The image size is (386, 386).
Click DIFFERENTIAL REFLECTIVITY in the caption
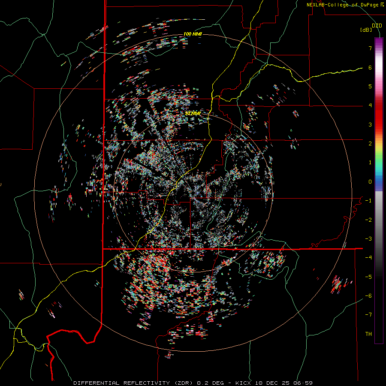click(x=122, y=383)
